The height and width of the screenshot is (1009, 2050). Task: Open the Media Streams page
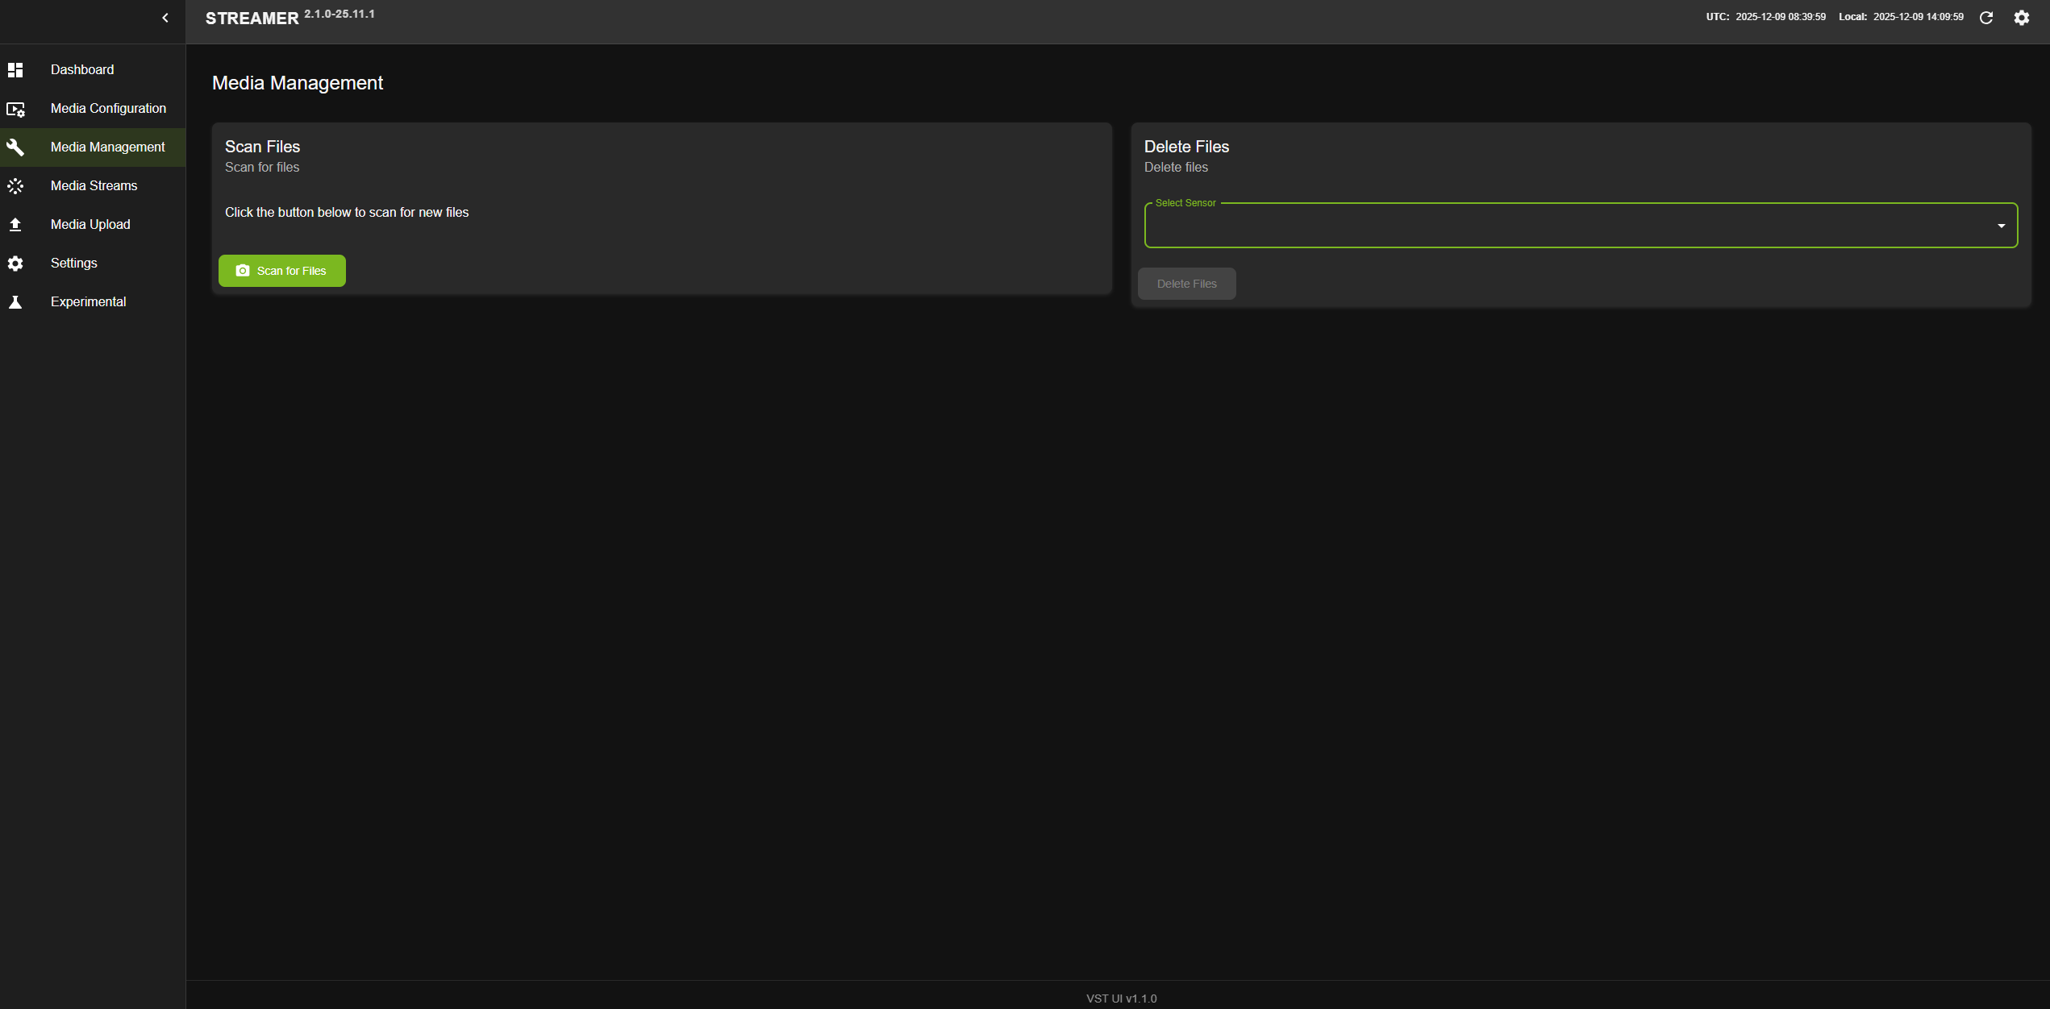94,186
